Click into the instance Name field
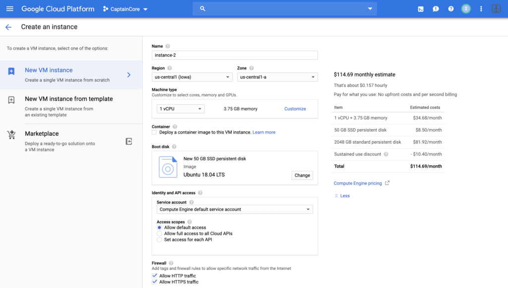This screenshot has height=288, width=508. coord(234,55)
